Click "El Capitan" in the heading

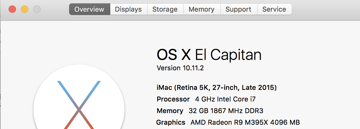(x=228, y=55)
